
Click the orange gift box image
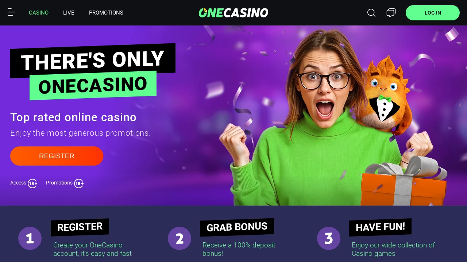click(x=404, y=184)
